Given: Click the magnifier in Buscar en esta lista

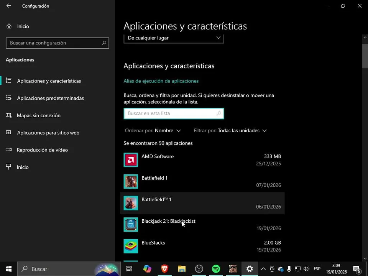Looking at the screenshot, I should coord(219,113).
